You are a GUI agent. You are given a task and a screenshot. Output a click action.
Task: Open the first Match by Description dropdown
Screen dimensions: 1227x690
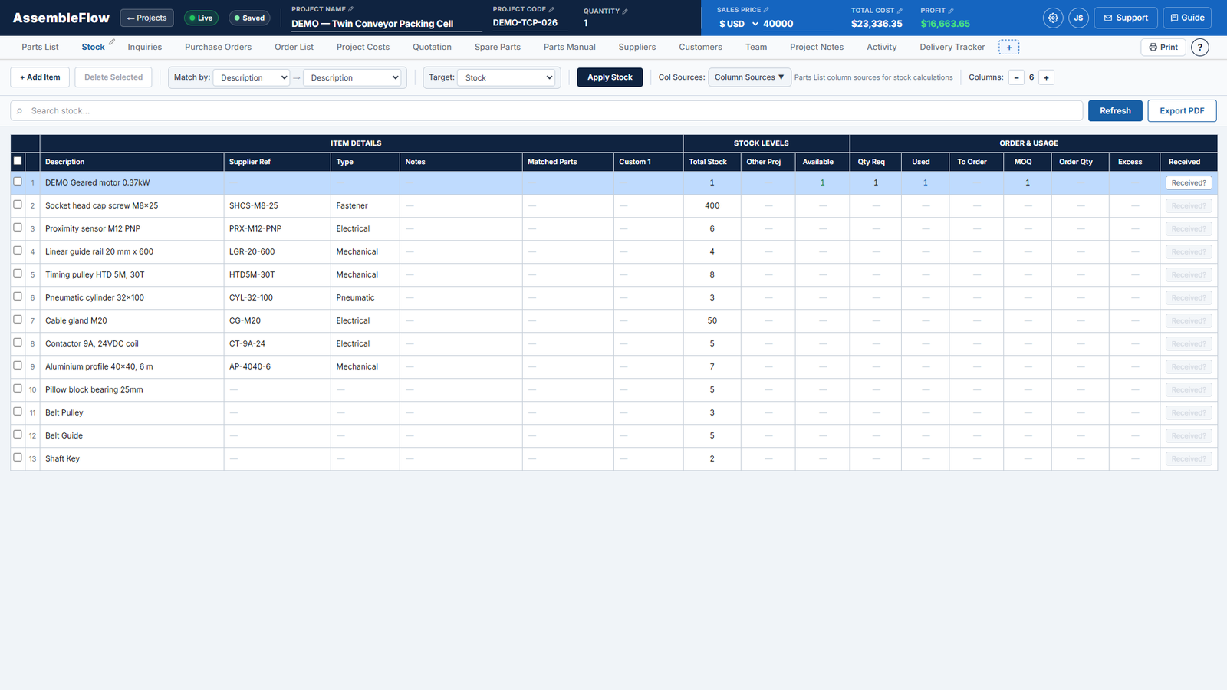(252, 77)
